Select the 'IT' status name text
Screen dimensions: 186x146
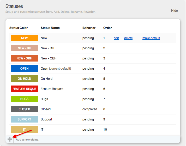coord(42,130)
